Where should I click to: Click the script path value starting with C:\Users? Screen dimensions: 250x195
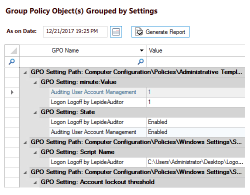tap(195, 162)
